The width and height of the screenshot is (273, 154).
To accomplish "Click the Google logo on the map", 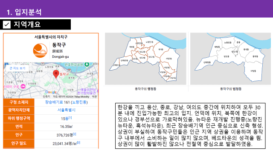I will coord(51,92).
